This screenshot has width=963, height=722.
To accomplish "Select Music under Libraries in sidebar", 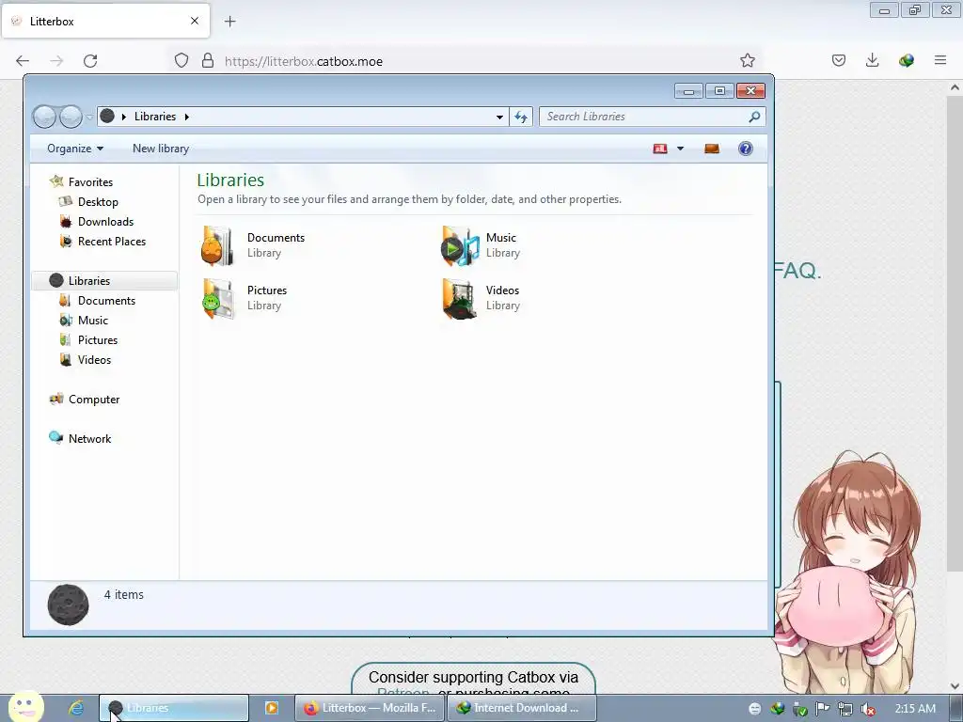I will (x=93, y=320).
